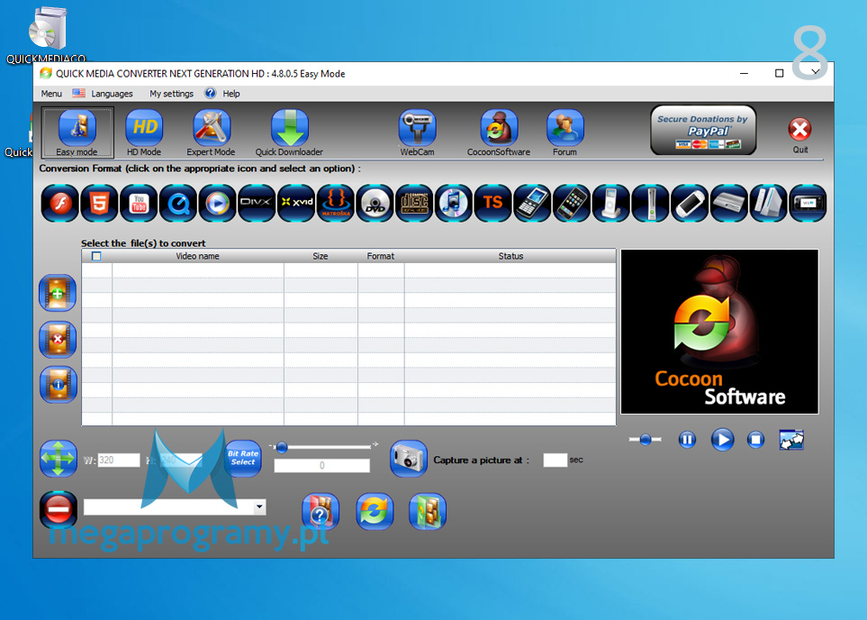Toggle the select-all checkbox in the file list header
Viewport: 867px width, 620px height.
point(96,256)
